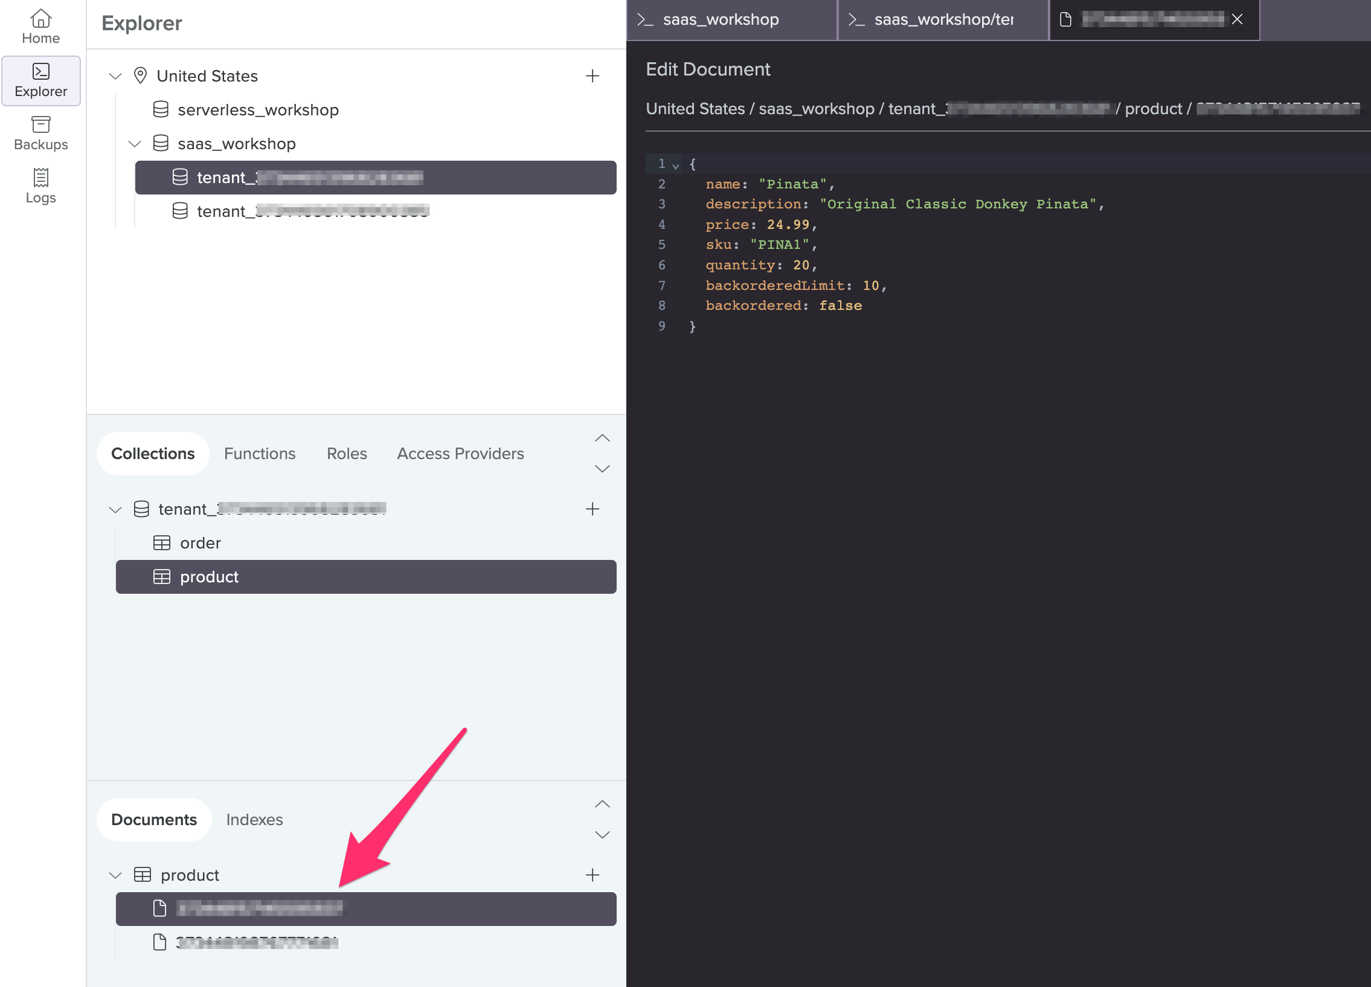The image size is (1371, 987).
Task: Select the highlighted tenant child database
Action: coord(376,177)
